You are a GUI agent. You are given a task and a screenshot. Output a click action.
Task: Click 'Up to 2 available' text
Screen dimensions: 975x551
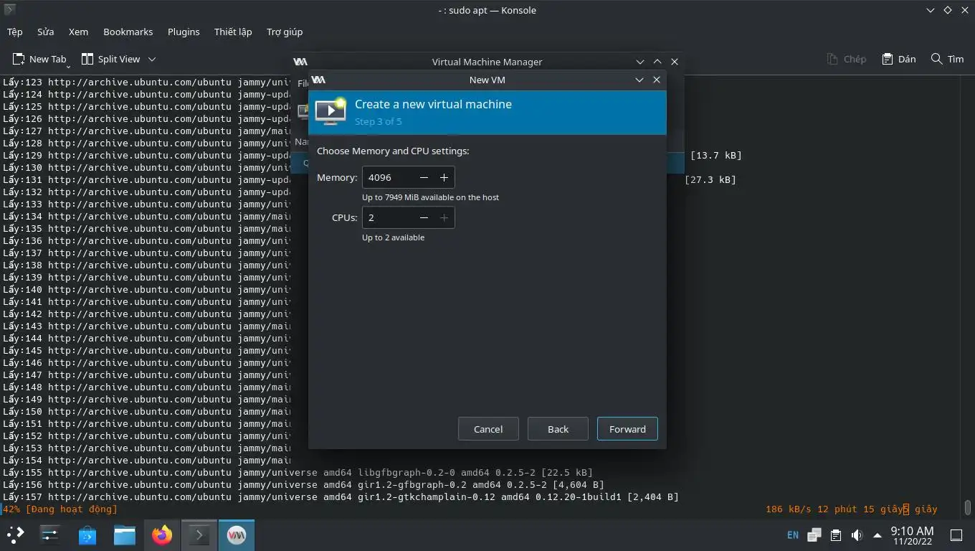[393, 237]
